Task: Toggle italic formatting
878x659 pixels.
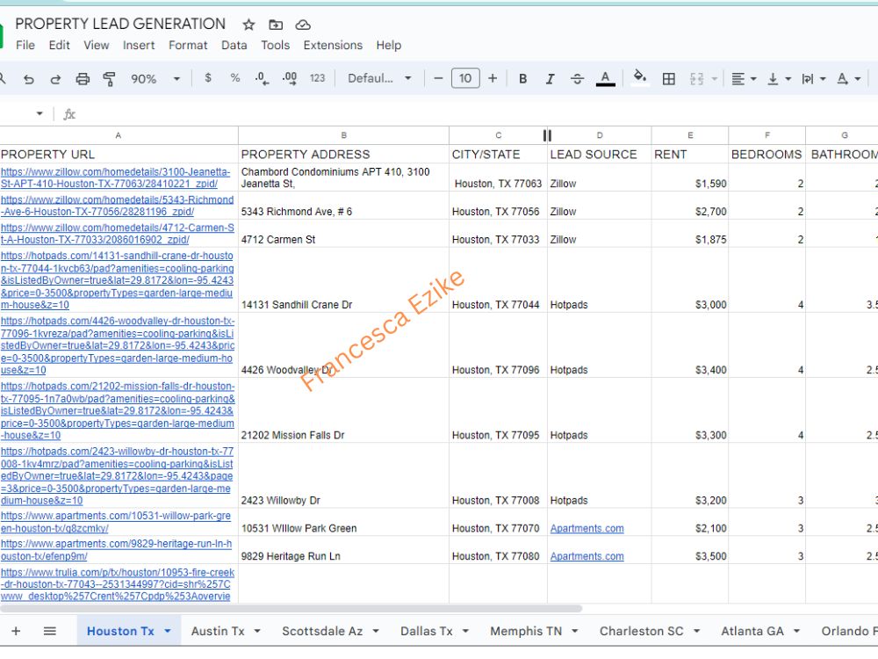Action: 550,79
